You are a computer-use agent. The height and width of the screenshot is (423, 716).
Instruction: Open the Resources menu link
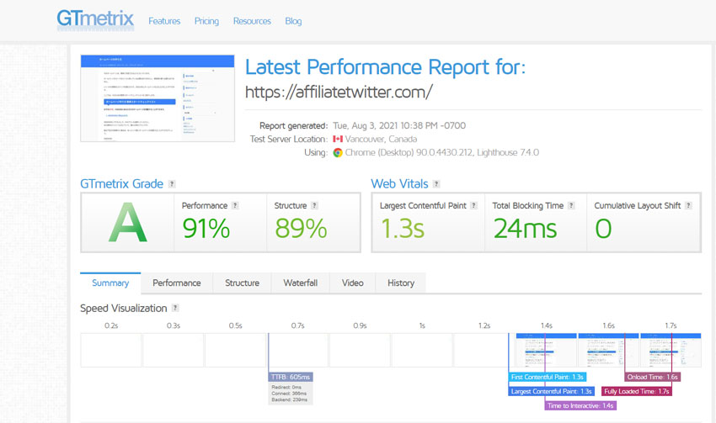click(x=252, y=21)
